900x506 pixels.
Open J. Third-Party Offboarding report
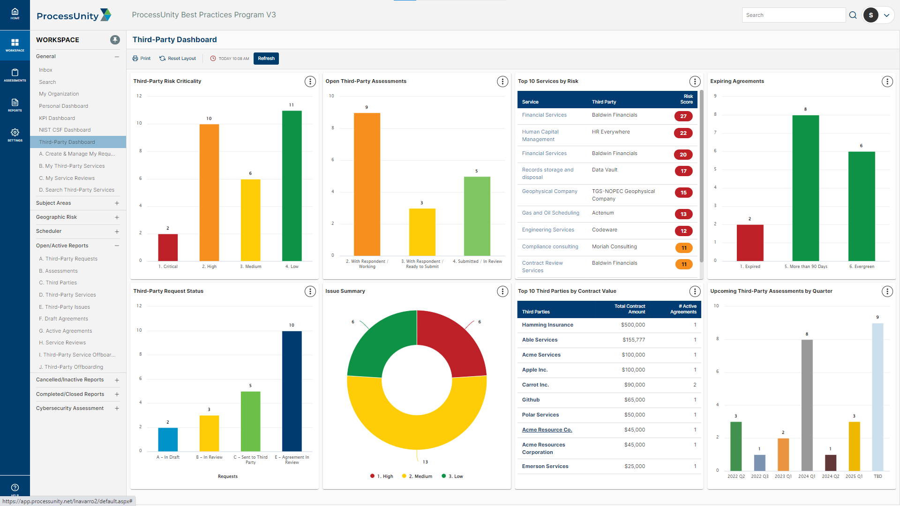pos(71,367)
